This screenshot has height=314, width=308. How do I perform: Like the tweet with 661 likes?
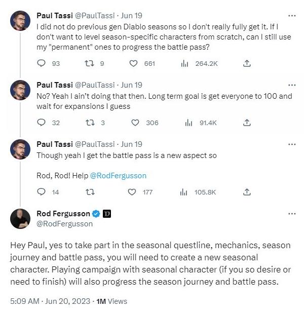tap(134, 63)
